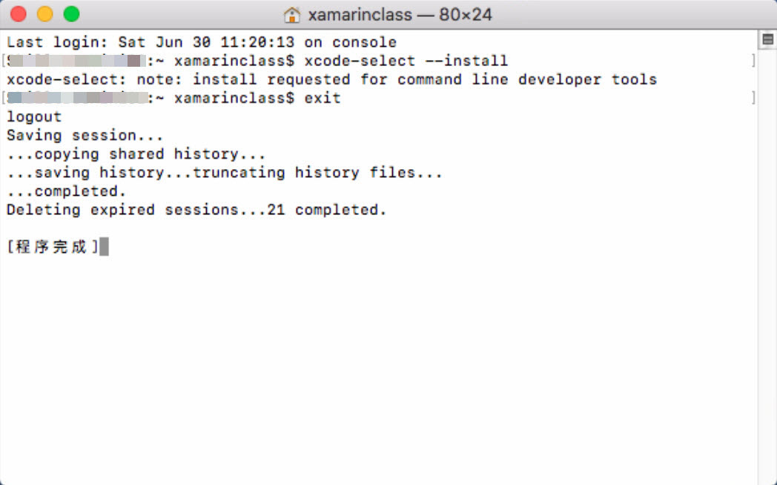Click 'truncating history files...' text
Image resolution: width=777 pixels, height=485 pixels.
pos(317,172)
